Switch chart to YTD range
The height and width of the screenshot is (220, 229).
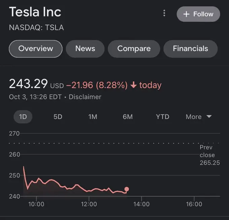click(163, 117)
